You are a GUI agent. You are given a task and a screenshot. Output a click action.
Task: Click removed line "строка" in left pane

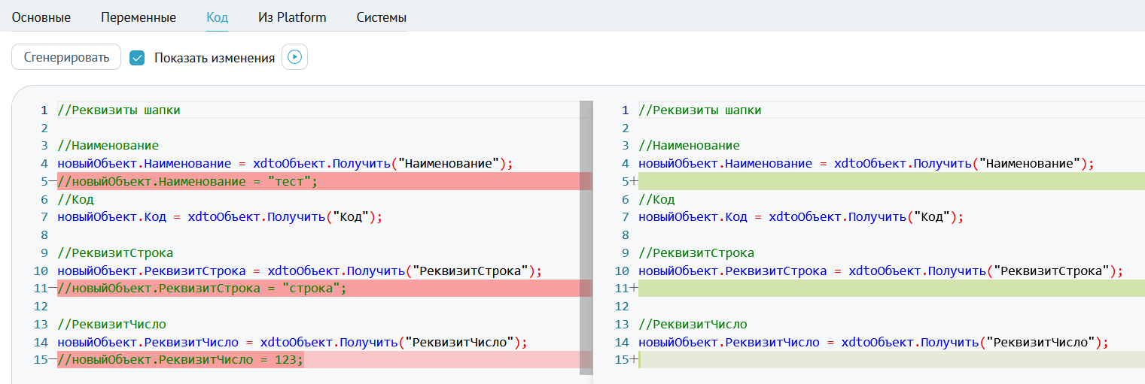(x=324, y=288)
